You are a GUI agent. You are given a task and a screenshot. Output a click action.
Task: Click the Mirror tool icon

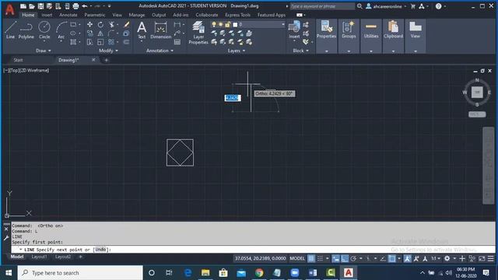point(100,33)
